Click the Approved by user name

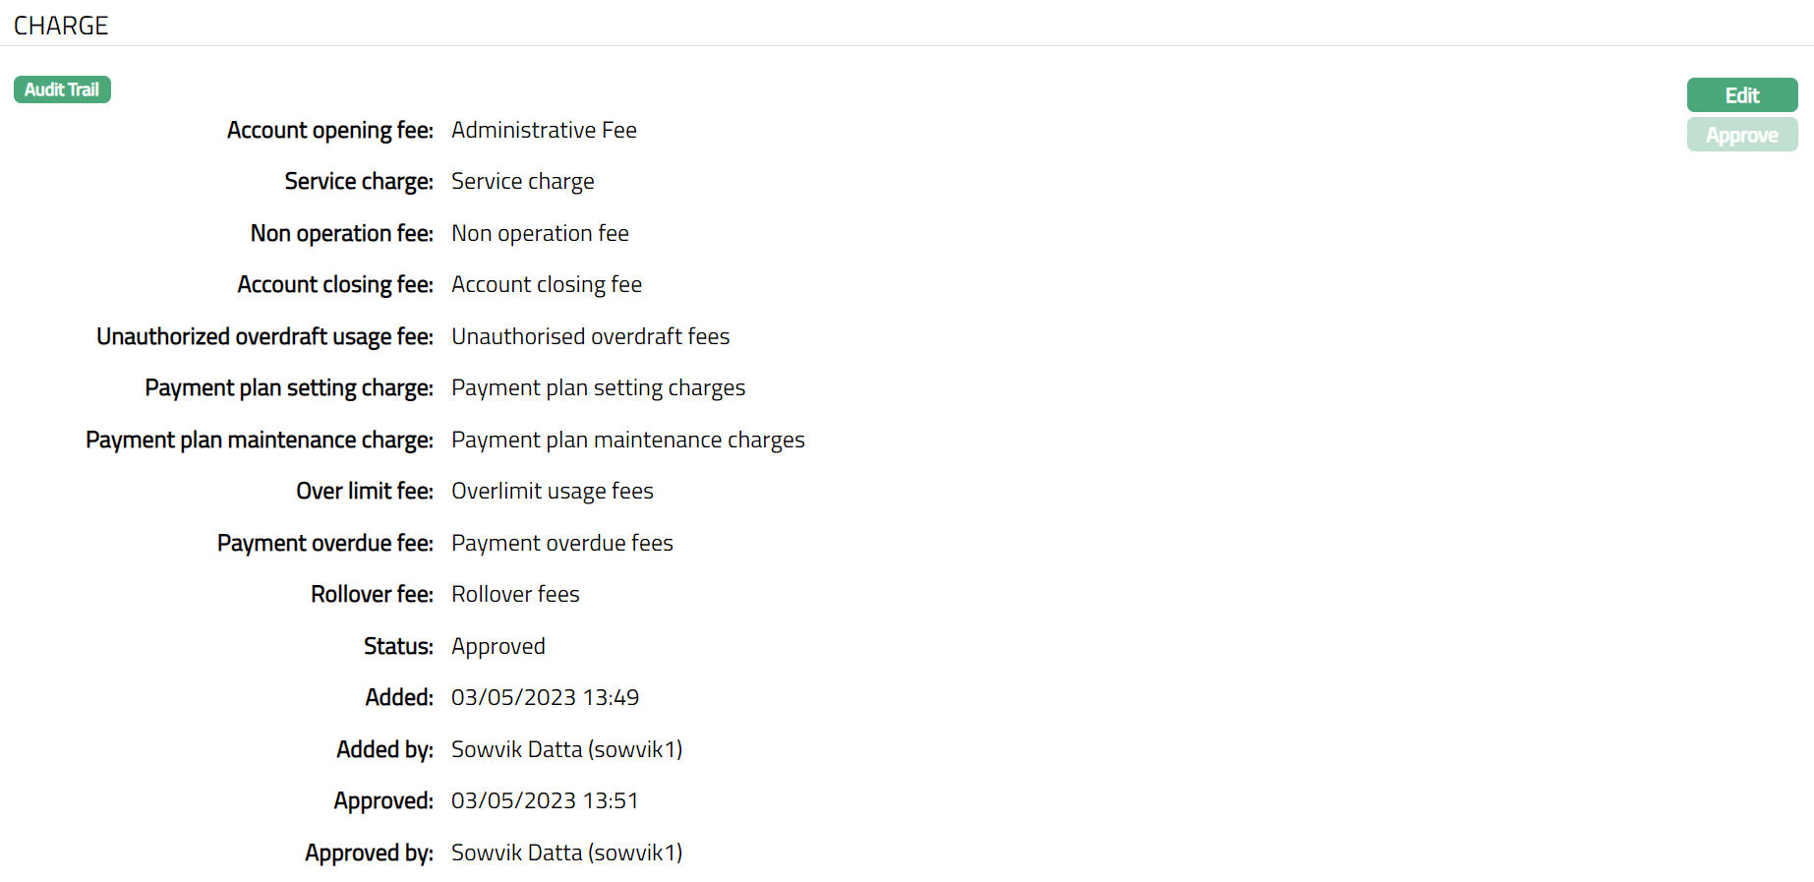tap(566, 853)
